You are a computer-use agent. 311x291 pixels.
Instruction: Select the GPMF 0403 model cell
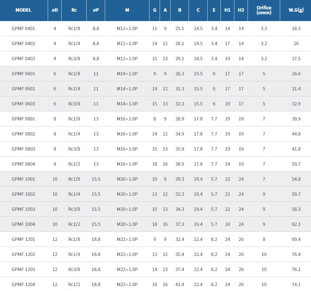pyautogui.click(x=23, y=59)
